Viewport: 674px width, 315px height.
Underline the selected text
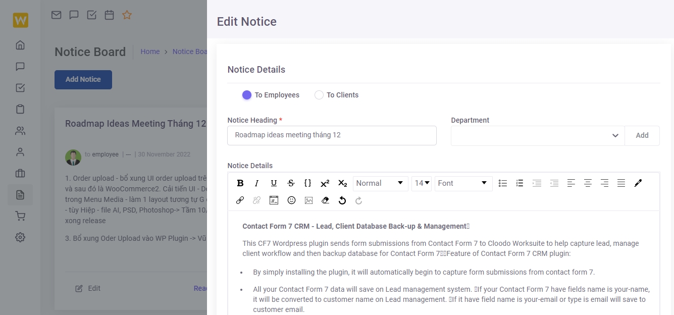(x=274, y=183)
